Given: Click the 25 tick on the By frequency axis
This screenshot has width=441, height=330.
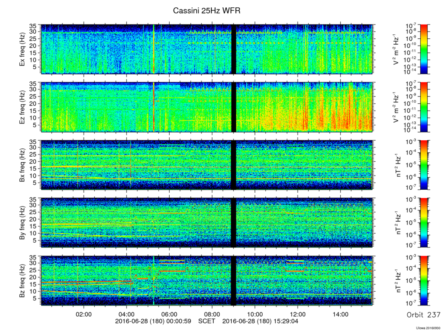Looking at the screenshot, I should (x=34, y=212).
